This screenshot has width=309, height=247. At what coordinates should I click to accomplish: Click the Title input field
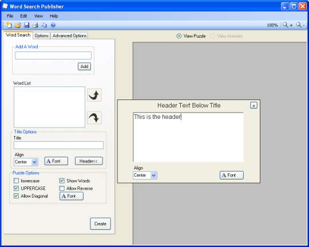(58, 145)
